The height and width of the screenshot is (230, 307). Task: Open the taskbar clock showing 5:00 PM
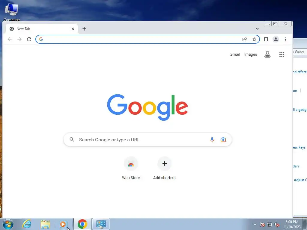coord(292,224)
